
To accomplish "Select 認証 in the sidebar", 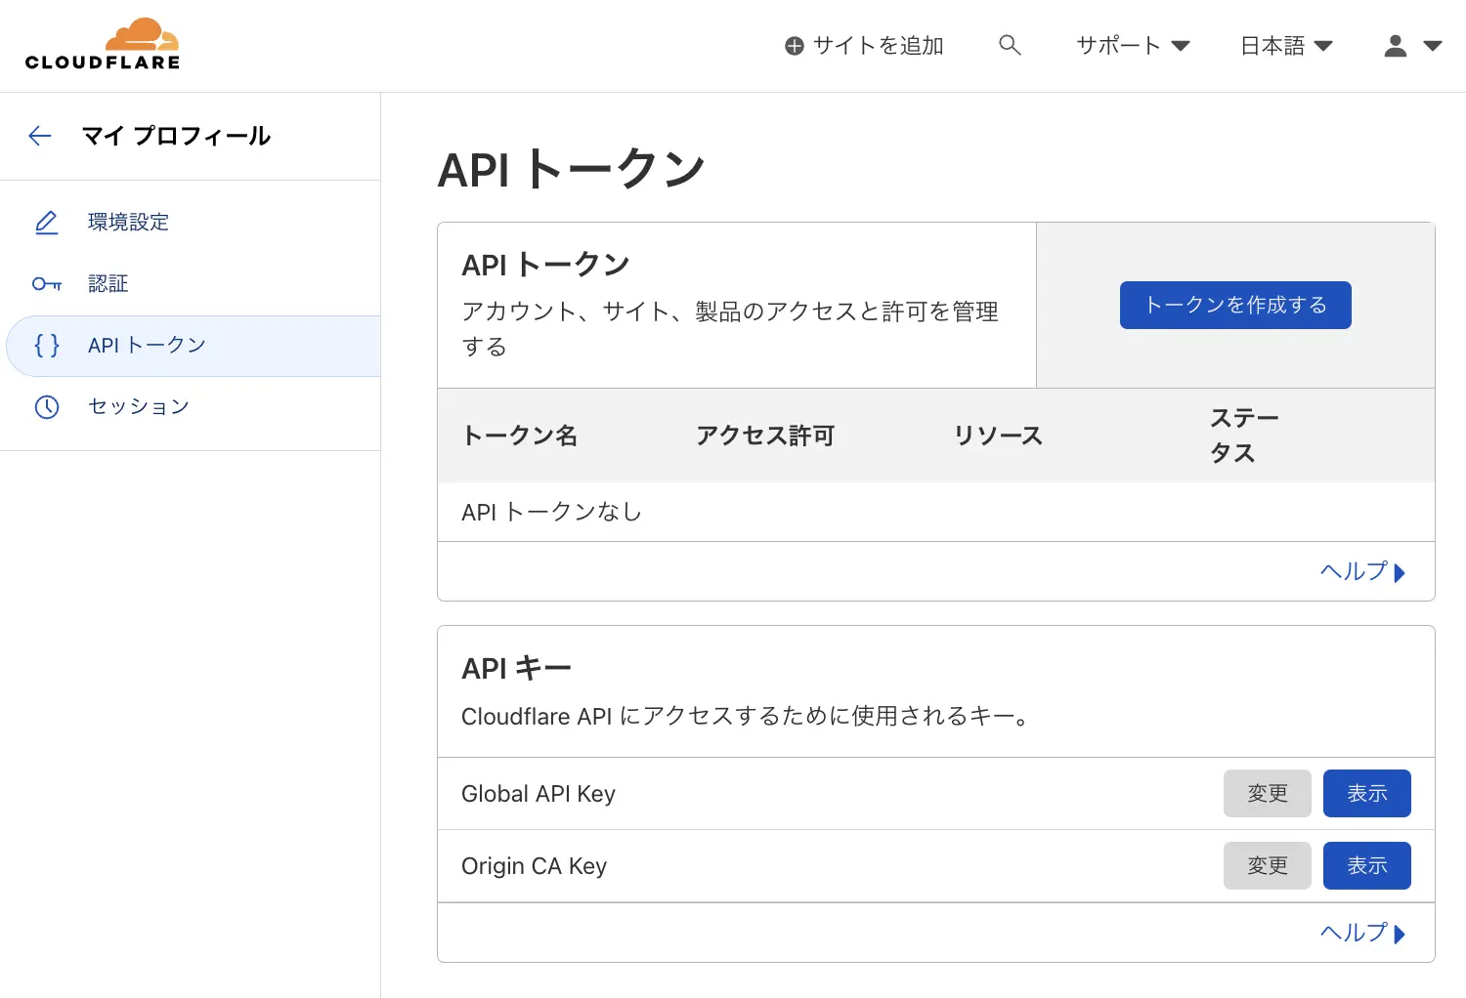I will [x=108, y=284].
